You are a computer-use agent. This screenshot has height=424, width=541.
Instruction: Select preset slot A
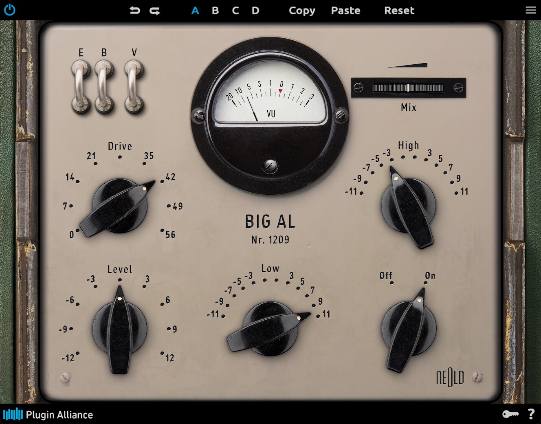pos(195,11)
